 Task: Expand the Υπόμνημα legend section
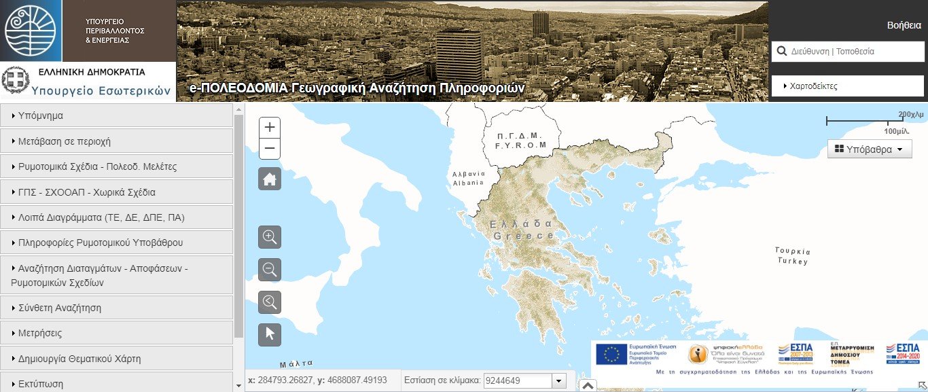[116, 115]
